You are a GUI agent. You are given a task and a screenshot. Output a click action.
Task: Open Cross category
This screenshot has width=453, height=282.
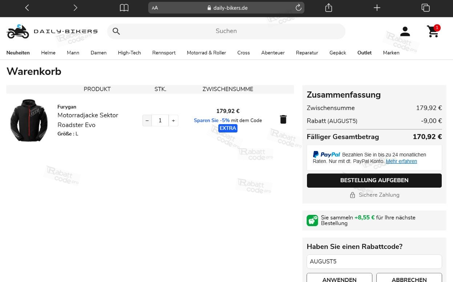pos(243,53)
